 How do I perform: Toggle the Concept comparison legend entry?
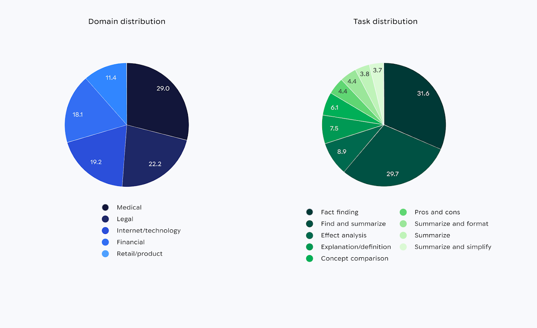354,258
